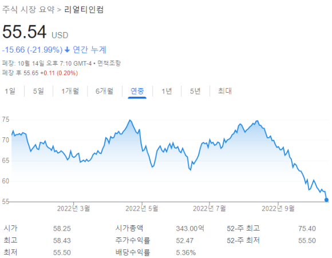The image size is (332, 258).
Task: Click the 배당수익률 label
Action: point(133,252)
